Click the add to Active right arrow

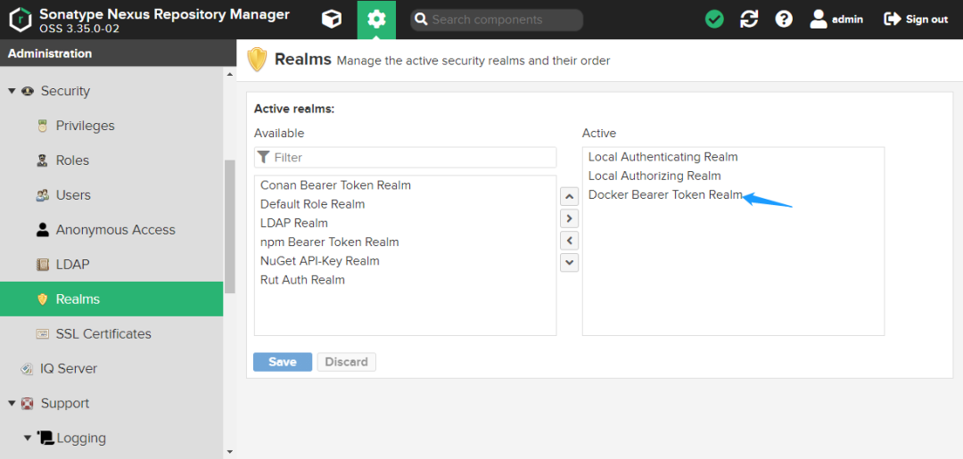pos(569,218)
